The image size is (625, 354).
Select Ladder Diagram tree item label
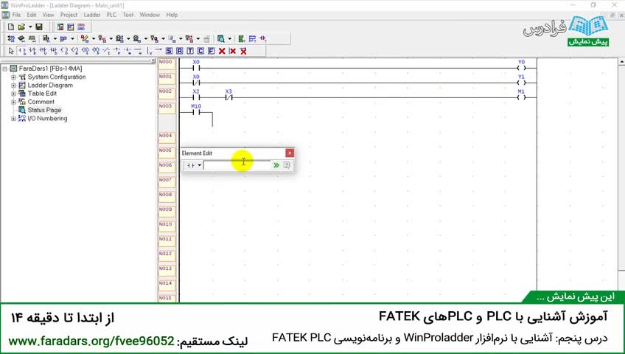(x=50, y=86)
